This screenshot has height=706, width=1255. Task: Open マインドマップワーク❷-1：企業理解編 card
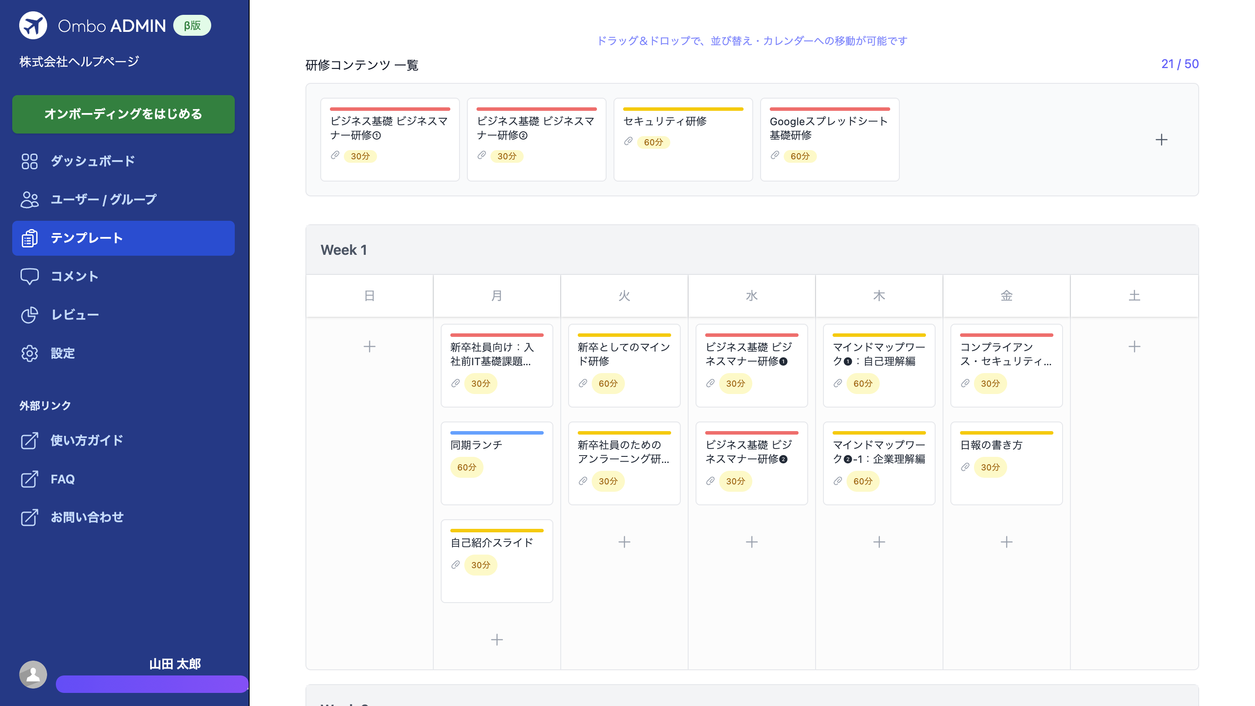pos(879,463)
